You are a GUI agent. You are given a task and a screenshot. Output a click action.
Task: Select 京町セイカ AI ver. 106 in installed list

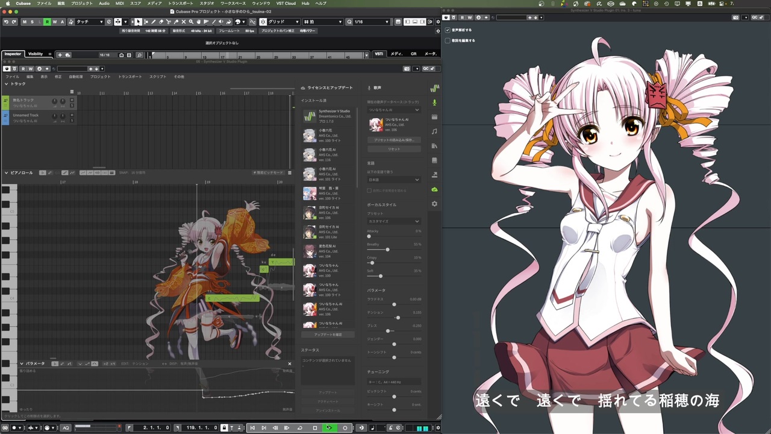pyautogui.click(x=328, y=212)
